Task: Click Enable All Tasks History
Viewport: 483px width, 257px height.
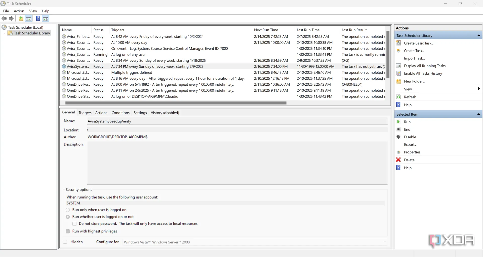Action: [423, 74]
